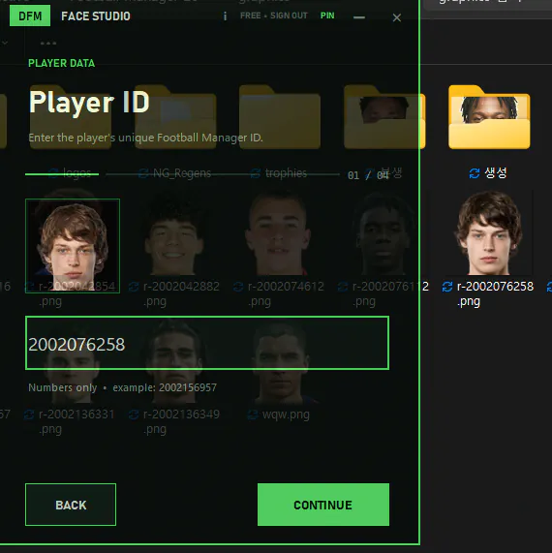Screen dimensions: 552x553
Task: Select r-2002076258.png thumbnail in explorer
Action: click(x=489, y=232)
